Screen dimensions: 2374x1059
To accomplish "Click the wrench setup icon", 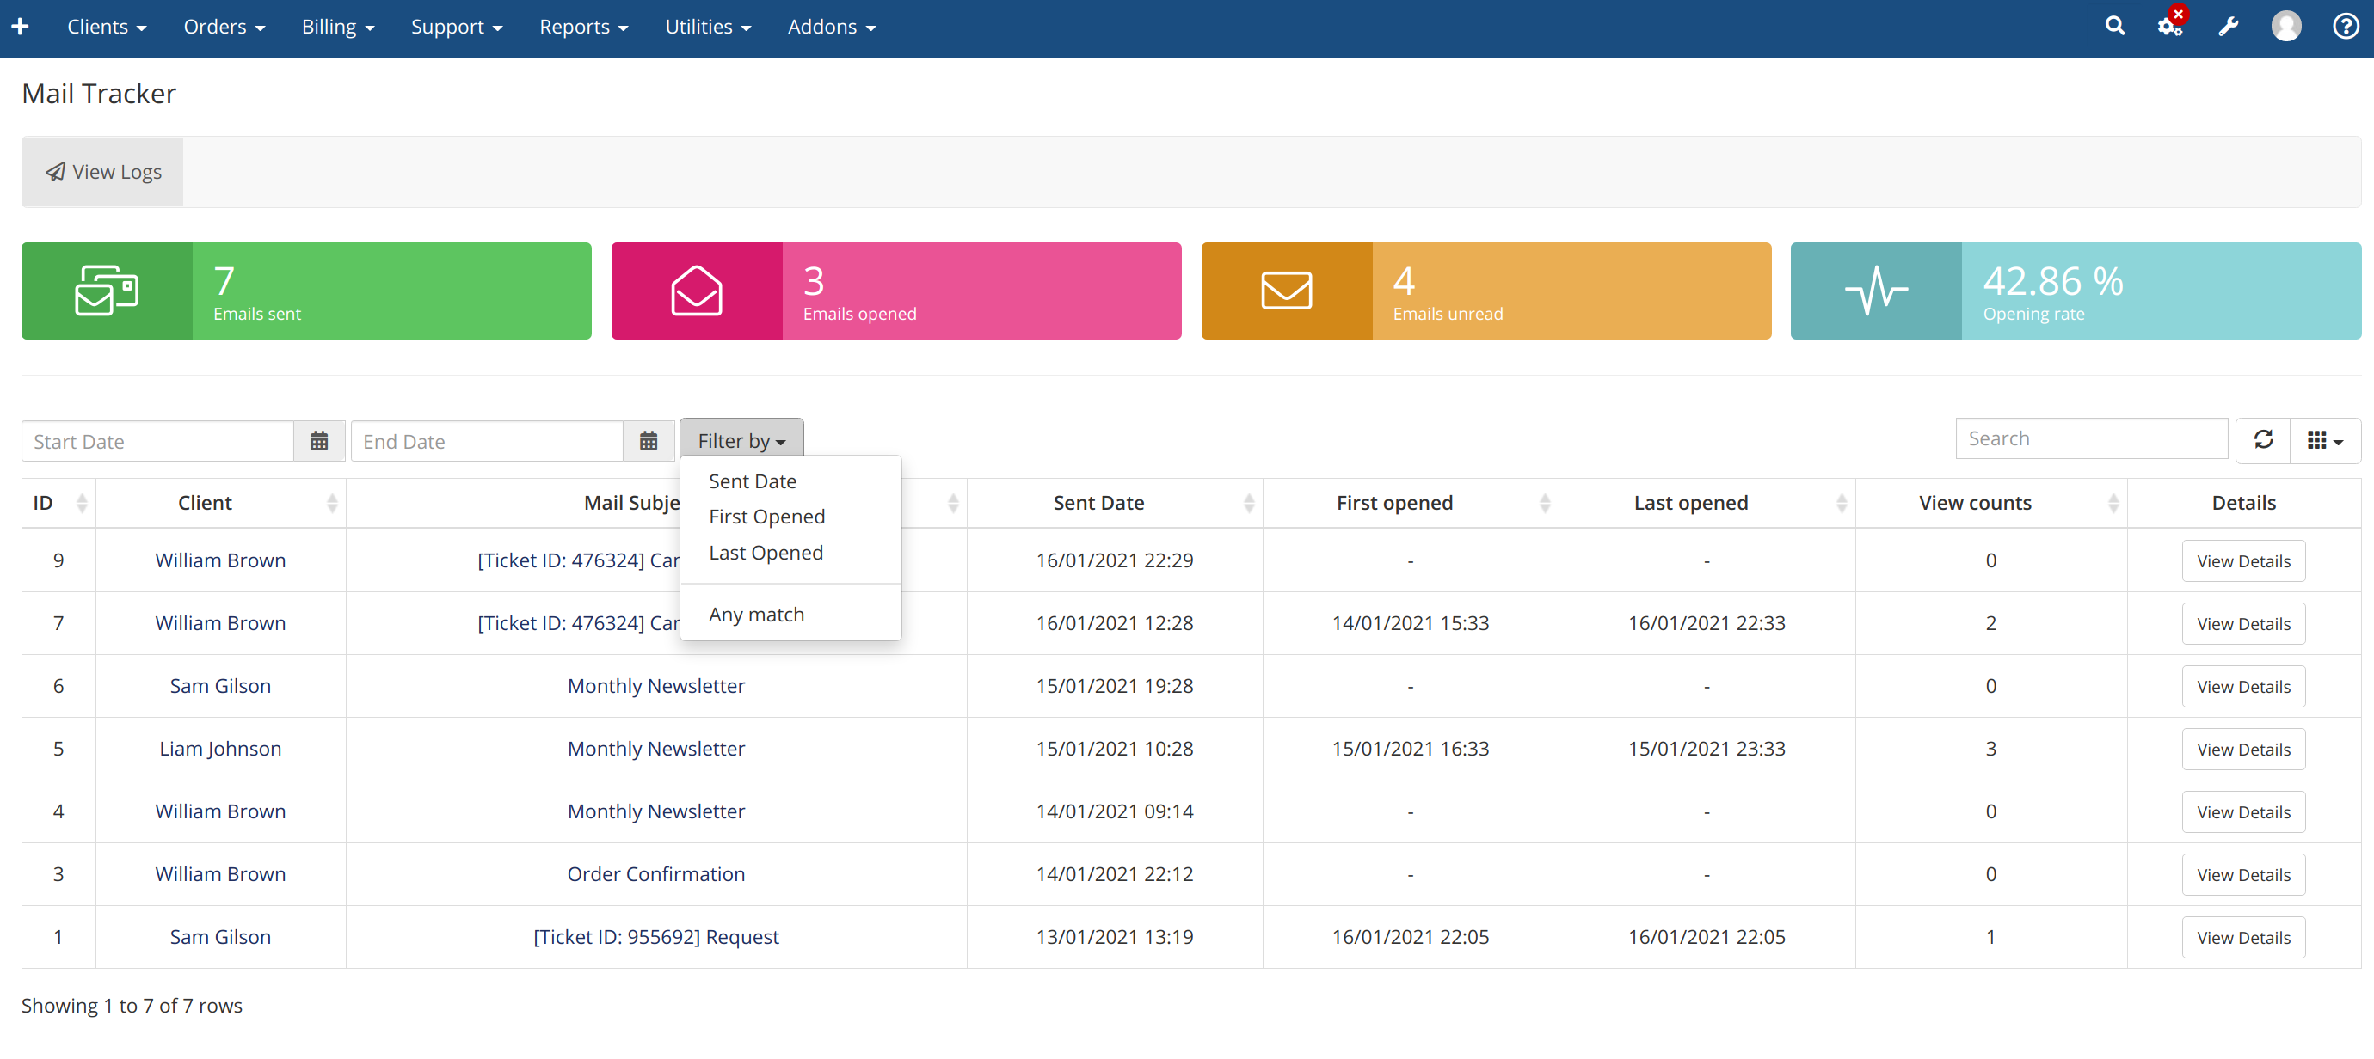I will coord(2229,27).
